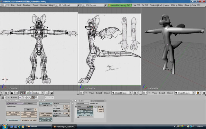Click the Auto Smooth button
Image resolution: width=206 pixels, height=129 pixels.
click(x=46, y=103)
